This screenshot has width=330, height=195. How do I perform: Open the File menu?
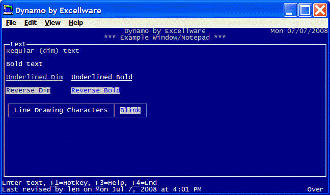coord(11,23)
